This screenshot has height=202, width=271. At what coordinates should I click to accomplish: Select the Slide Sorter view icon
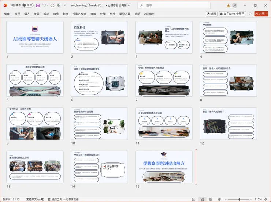click(202, 199)
